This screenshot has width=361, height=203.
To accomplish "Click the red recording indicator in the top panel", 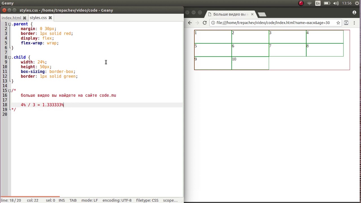I will (301, 3).
